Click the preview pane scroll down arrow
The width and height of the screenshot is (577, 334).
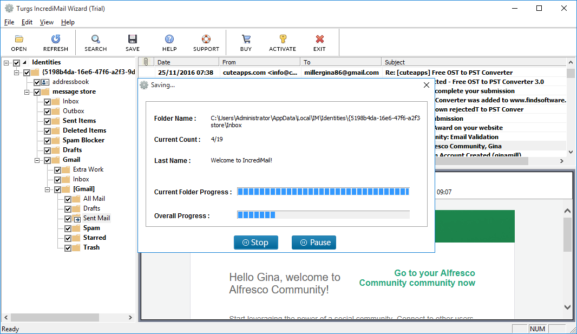(567, 307)
